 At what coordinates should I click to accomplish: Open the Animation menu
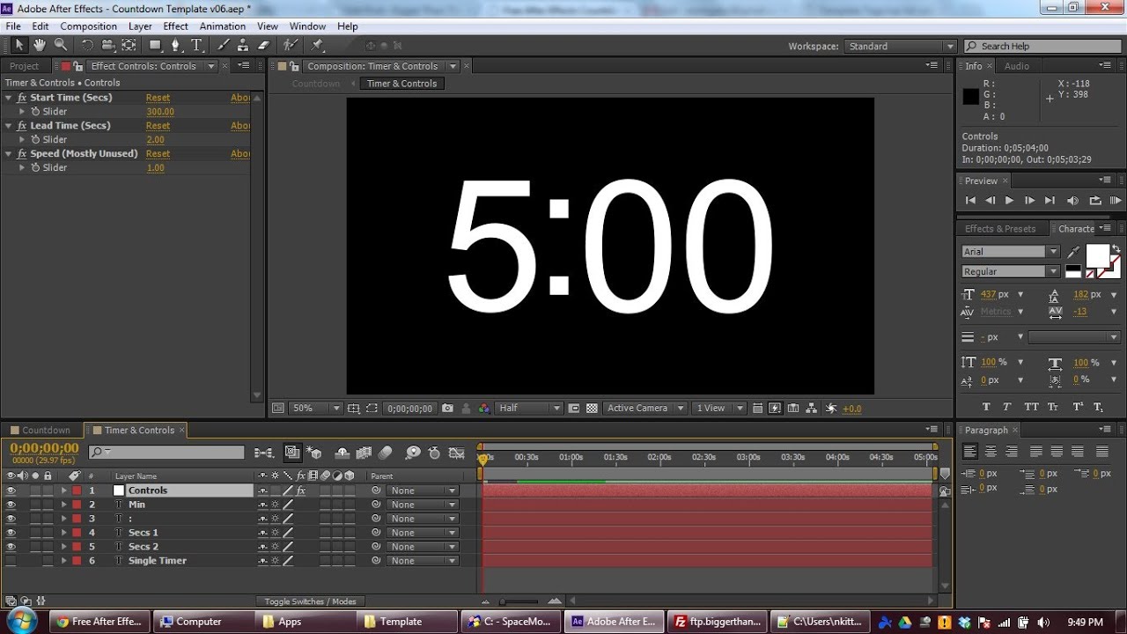223,26
